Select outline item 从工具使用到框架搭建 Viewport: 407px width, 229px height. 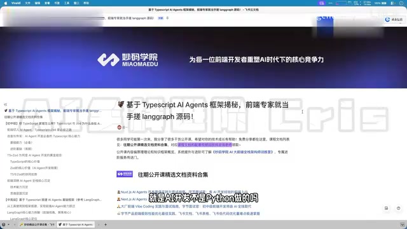pyautogui.click(x=41, y=206)
